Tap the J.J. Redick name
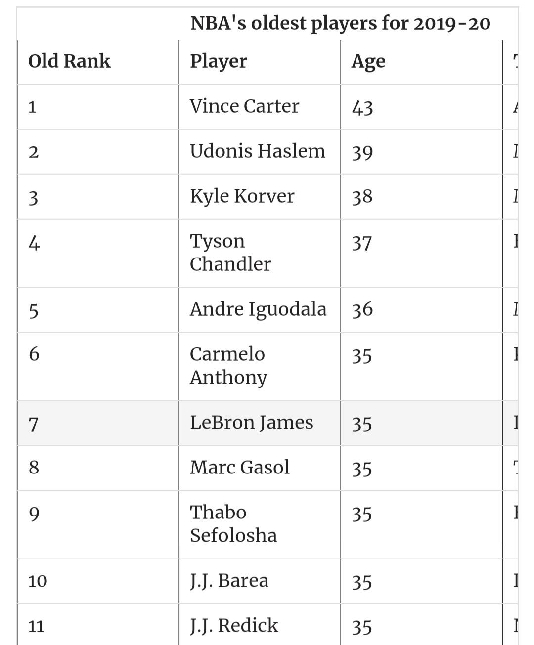534x645 pixels. click(x=234, y=626)
